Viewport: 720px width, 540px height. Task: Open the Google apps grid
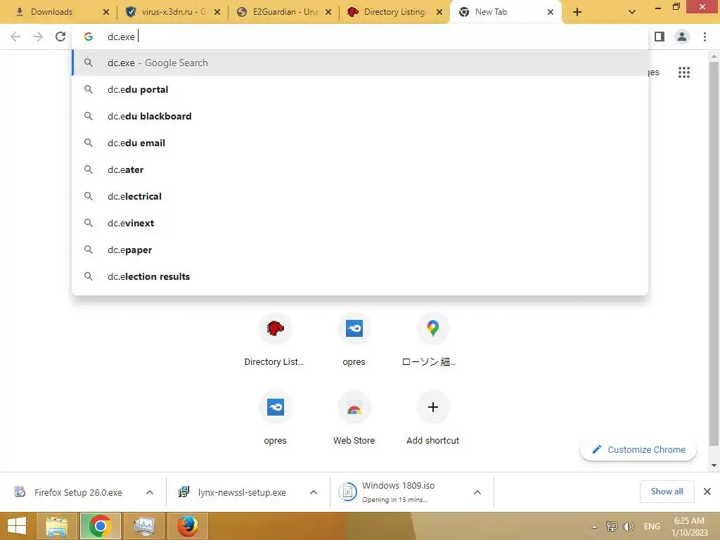coord(683,72)
